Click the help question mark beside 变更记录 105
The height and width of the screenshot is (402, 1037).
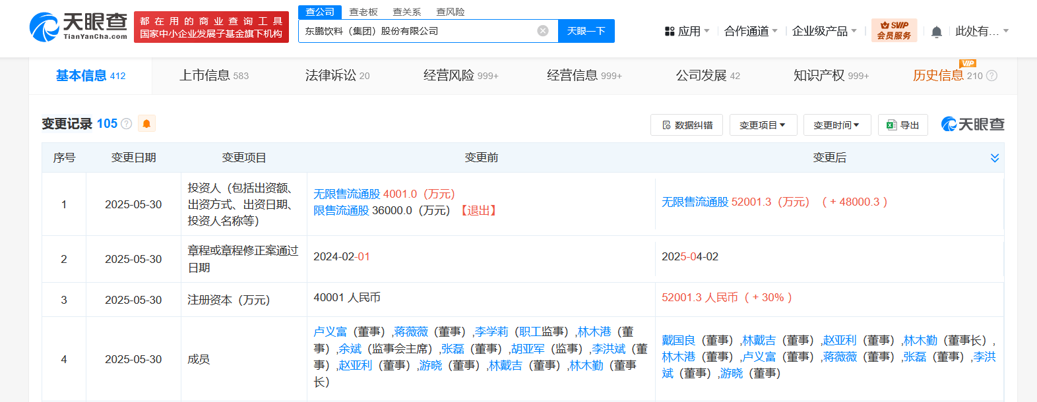(x=127, y=124)
